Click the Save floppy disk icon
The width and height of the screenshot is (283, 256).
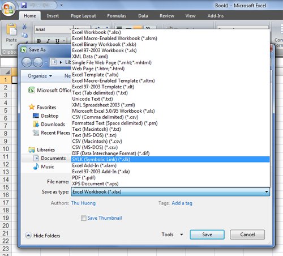click(24, 5)
